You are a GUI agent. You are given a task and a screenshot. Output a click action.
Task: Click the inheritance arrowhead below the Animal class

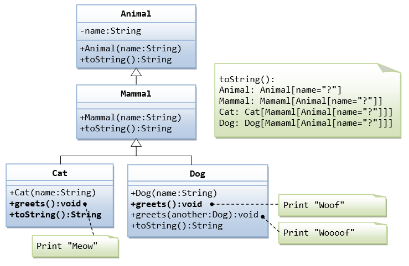(x=136, y=73)
